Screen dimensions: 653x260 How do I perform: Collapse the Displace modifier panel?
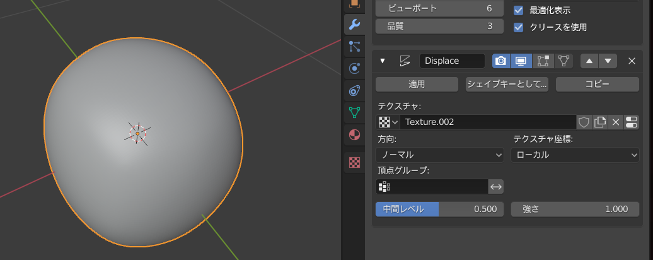click(x=383, y=61)
